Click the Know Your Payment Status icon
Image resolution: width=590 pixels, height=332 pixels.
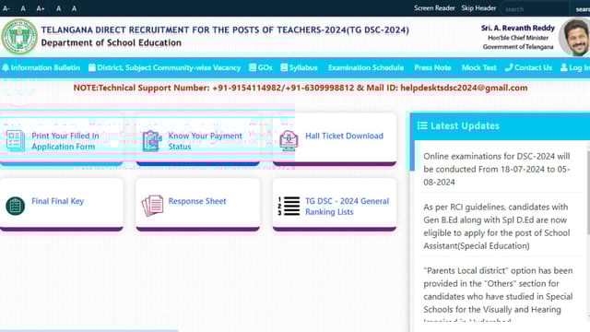pyautogui.click(x=152, y=141)
